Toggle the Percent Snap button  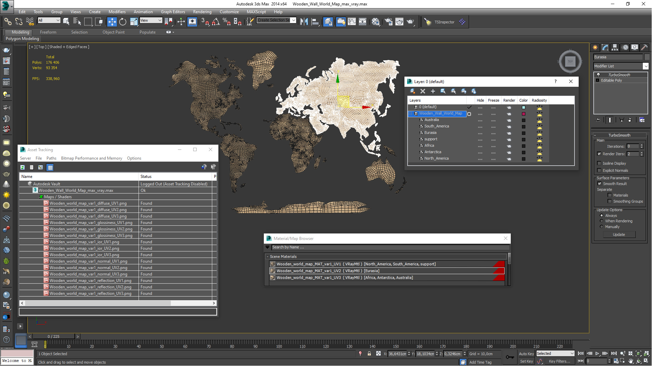coord(227,22)
